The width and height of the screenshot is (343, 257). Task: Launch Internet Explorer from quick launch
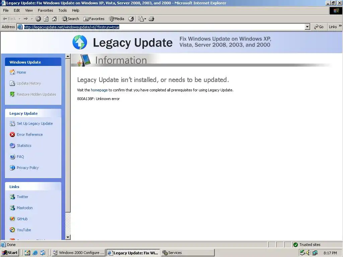35,253
